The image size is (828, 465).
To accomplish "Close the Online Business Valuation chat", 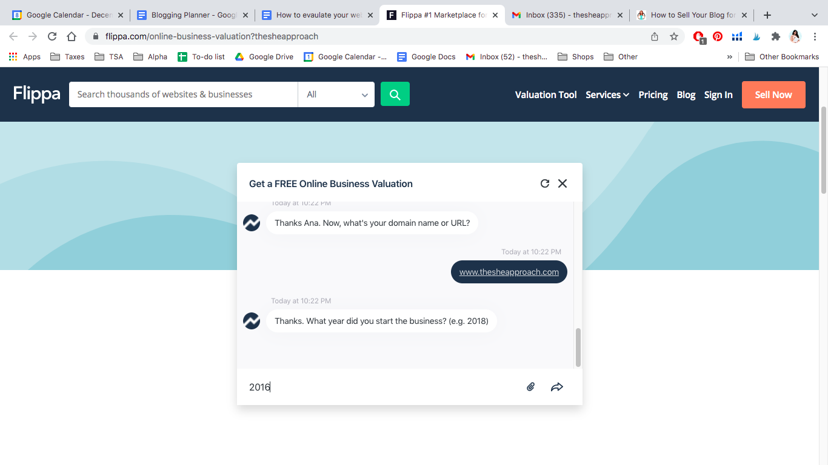I will pyautogui.click(x=563, y=183).
